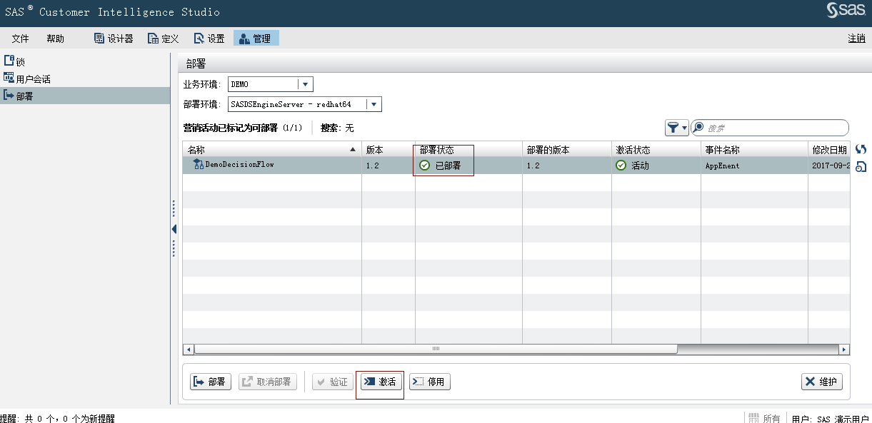This screenshot has width=872, height=423.
Task: Open the 帮助 menu
Action: pos(55,39)
